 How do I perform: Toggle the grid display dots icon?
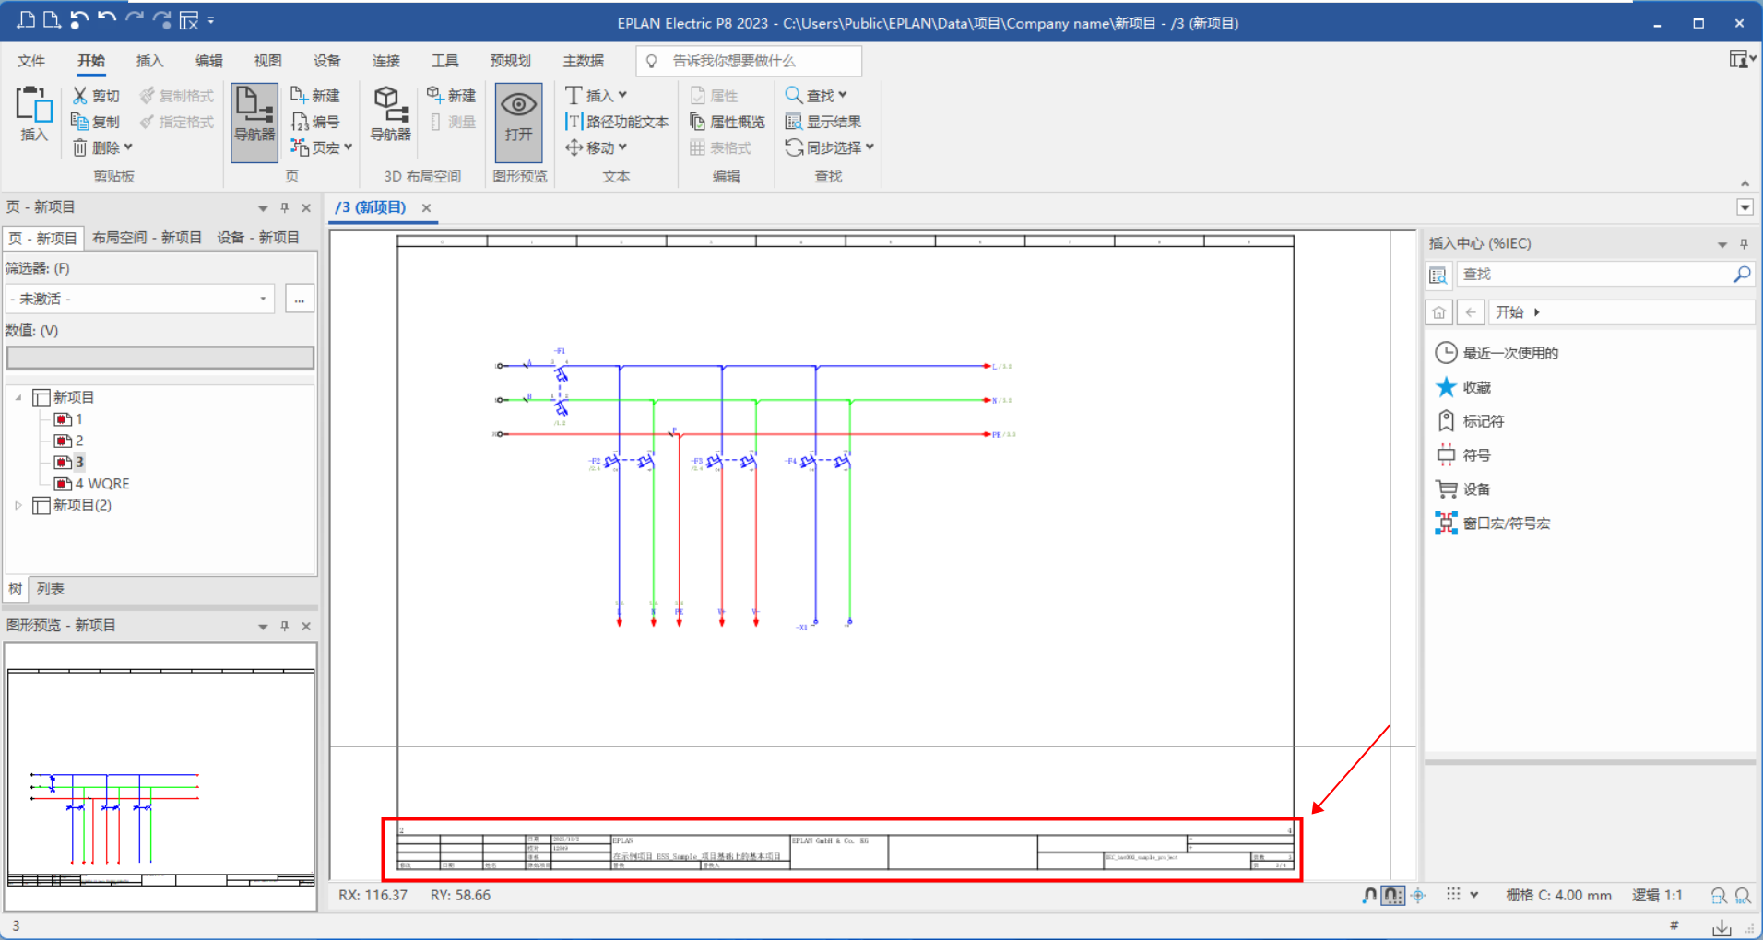[1453, 895]
